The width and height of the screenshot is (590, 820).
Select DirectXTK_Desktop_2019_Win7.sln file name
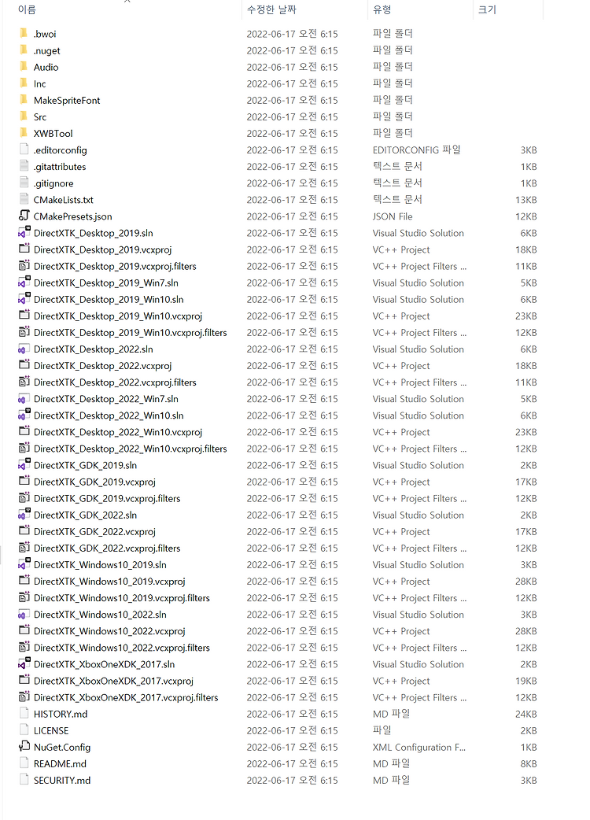(x=106, y=283)
